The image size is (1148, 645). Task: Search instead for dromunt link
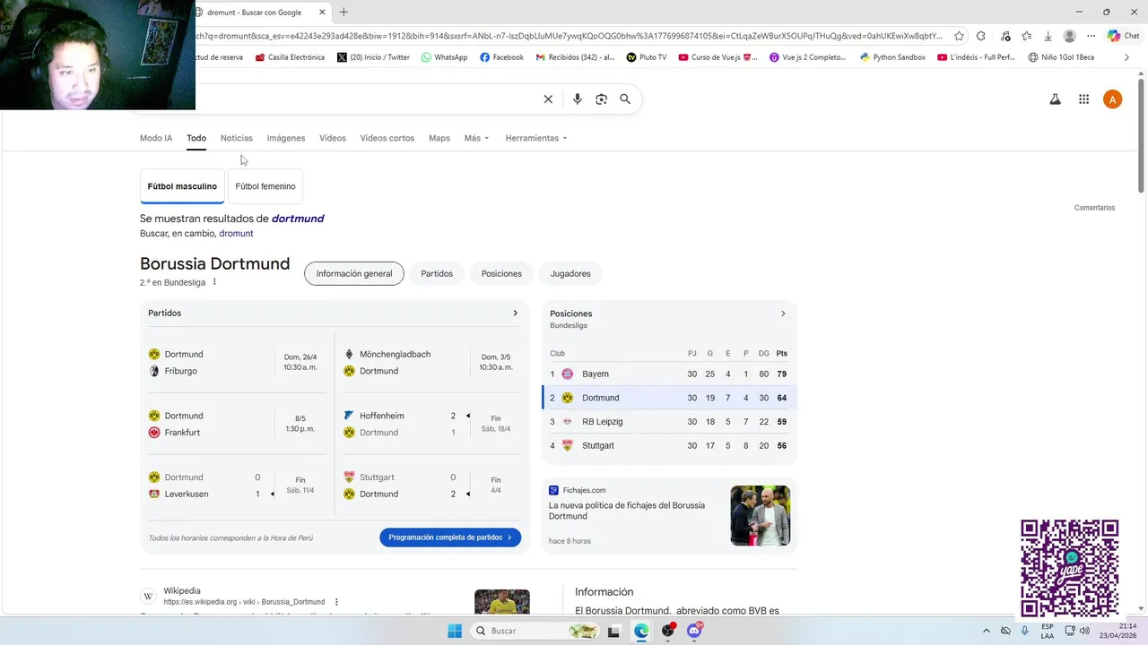[236, 233]
